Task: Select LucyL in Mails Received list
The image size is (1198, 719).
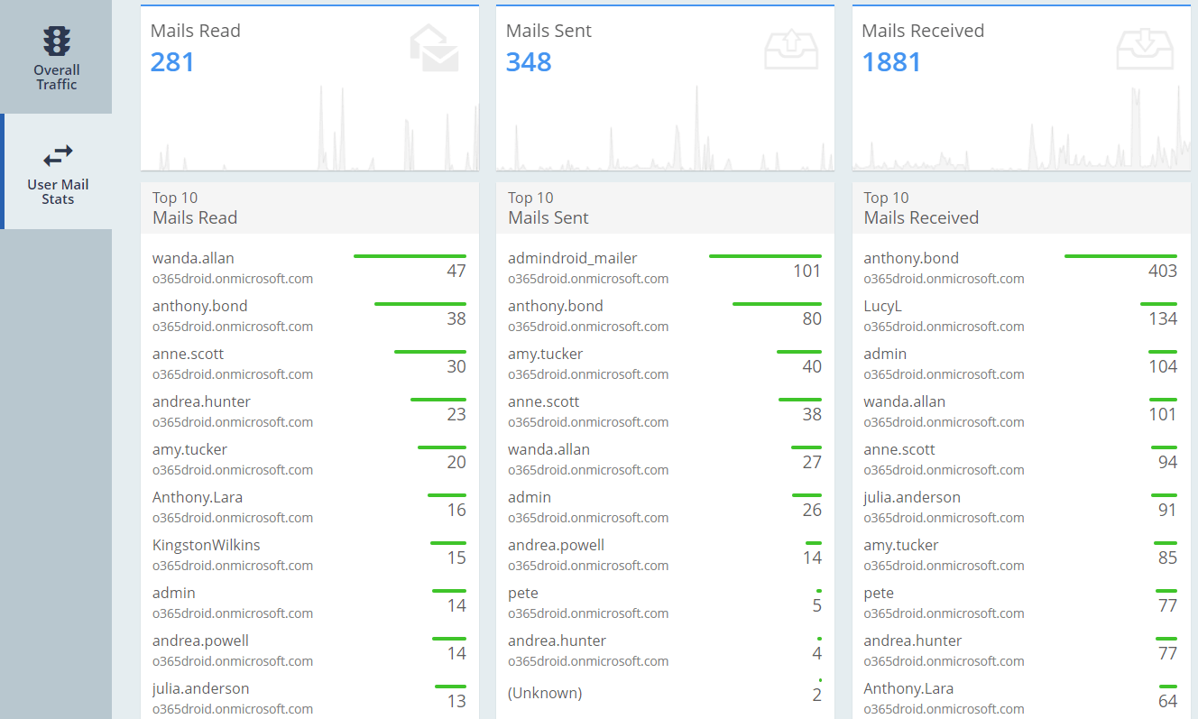Action: 883,307
